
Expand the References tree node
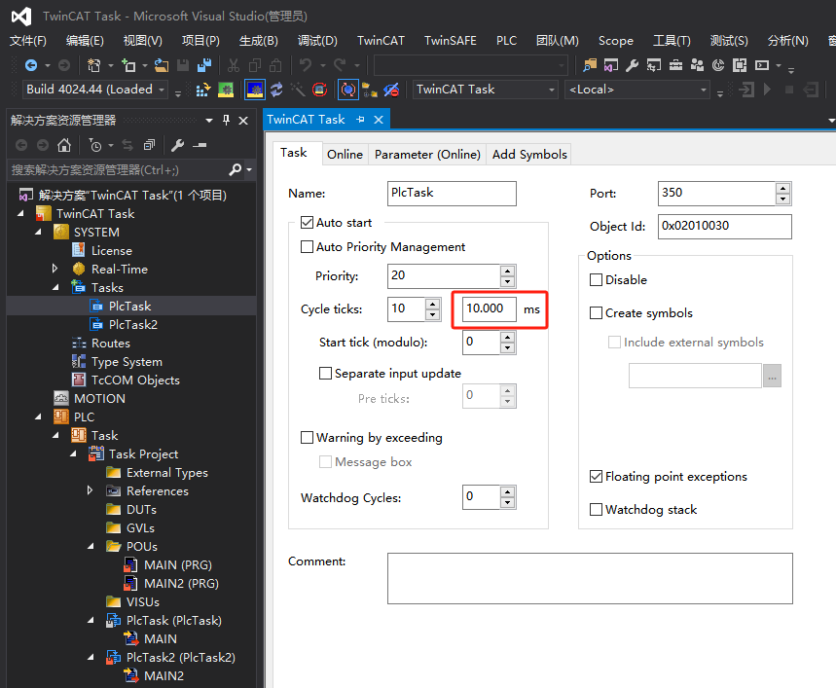pos(91,490)
